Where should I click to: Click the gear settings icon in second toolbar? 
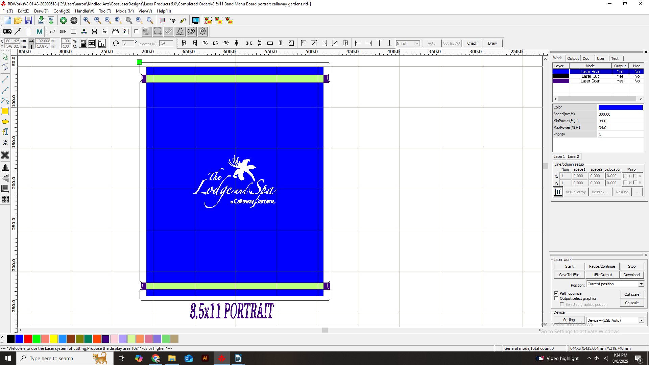(202, 31)
